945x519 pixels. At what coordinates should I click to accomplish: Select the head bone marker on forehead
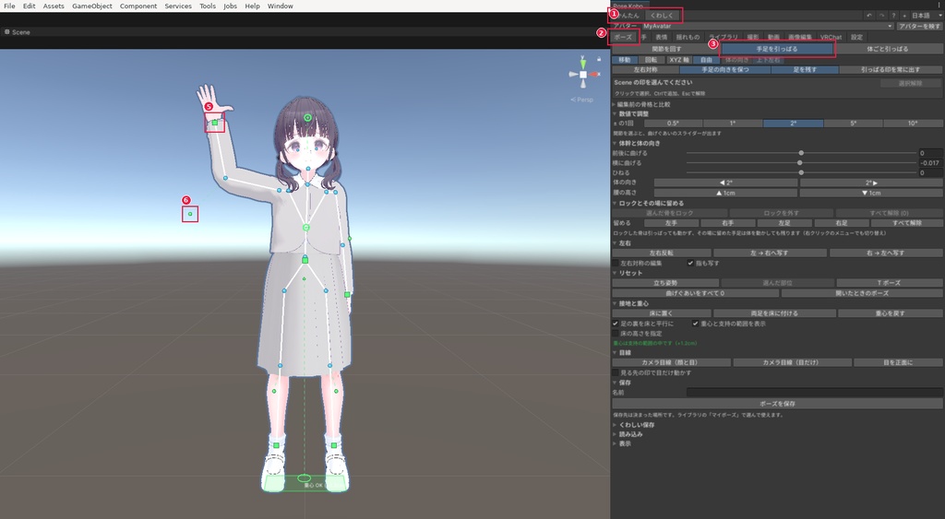(307, 117)
